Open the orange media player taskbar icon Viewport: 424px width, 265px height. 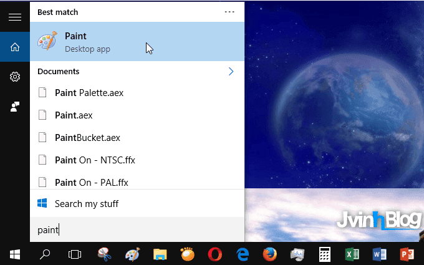click(188, 254)
